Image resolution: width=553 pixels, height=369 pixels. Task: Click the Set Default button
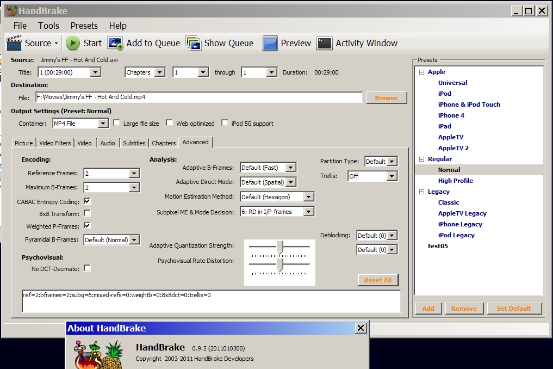514,309
